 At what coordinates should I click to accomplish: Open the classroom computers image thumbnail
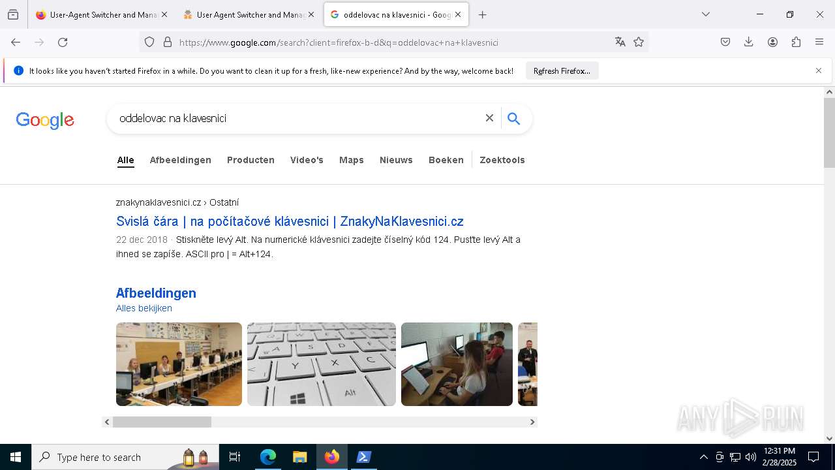coord(179,364)
